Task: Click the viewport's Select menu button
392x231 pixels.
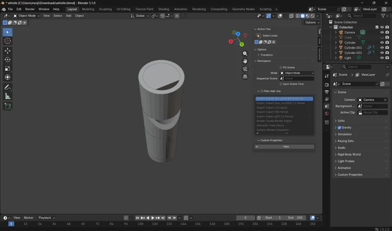Action: point(58,16)
